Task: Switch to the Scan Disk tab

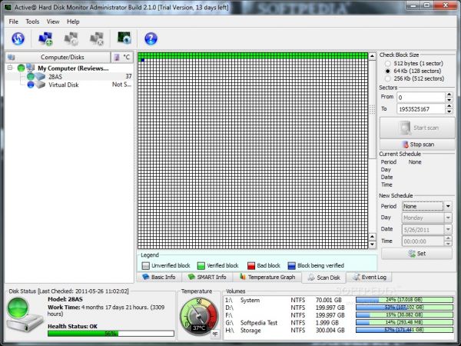Action: coord(323,278)
